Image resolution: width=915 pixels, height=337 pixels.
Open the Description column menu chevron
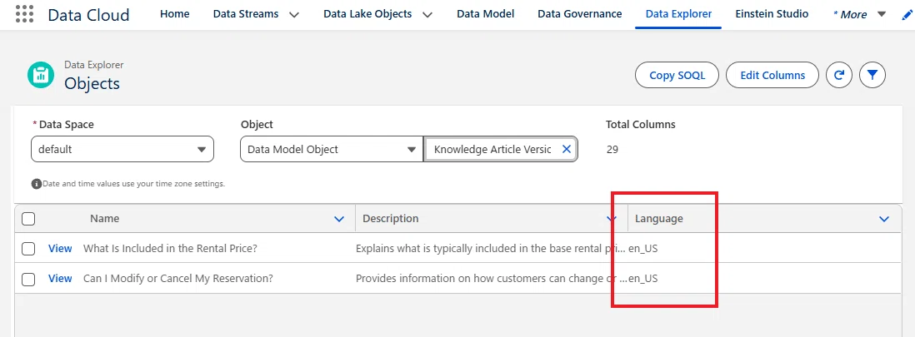tap(612, 219)
